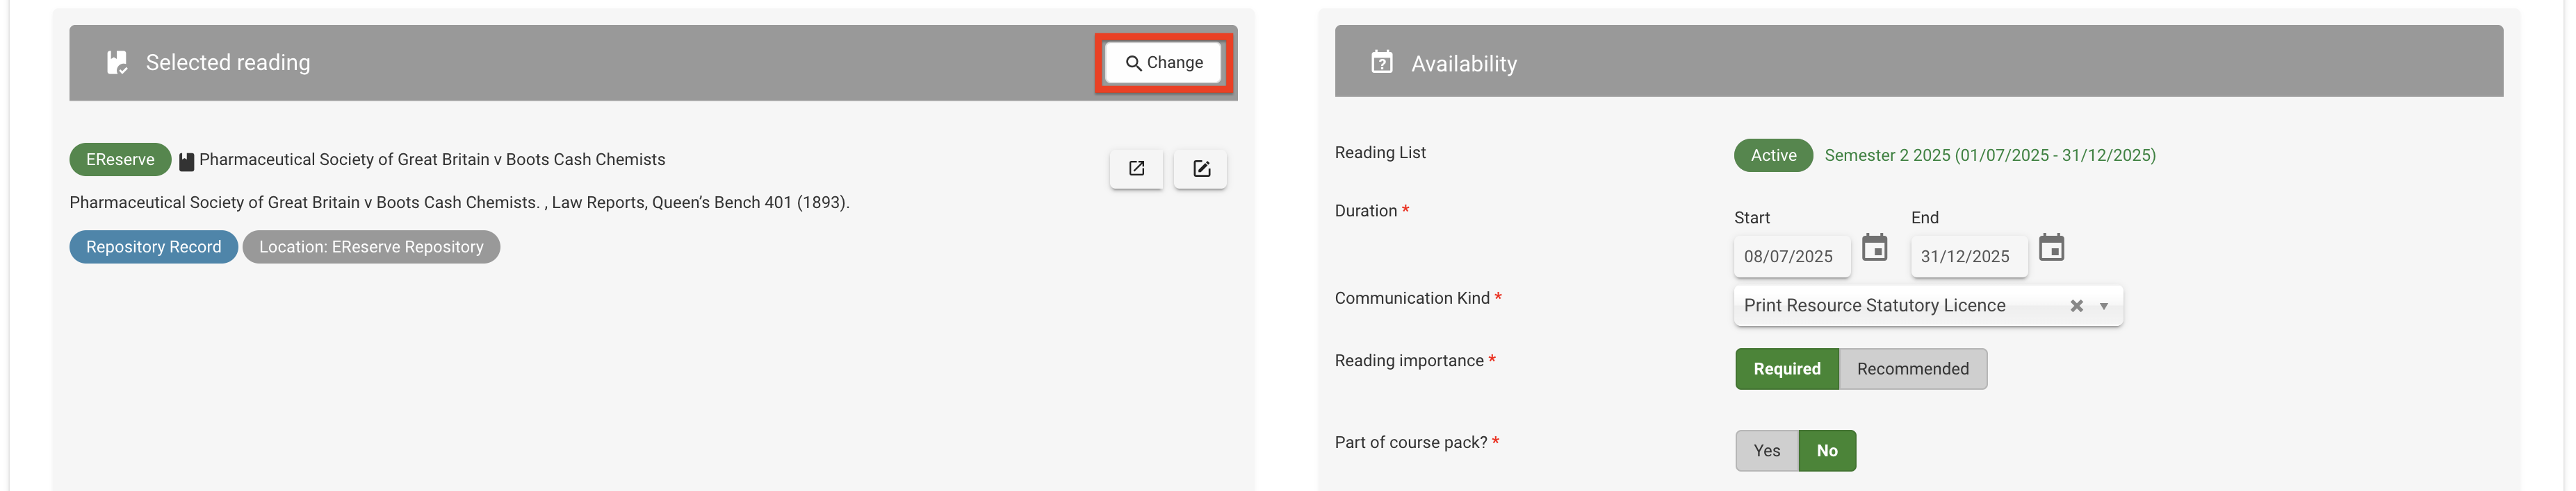
Task: Open the Start date calendar picker
Action: (x=1875, y=248)
